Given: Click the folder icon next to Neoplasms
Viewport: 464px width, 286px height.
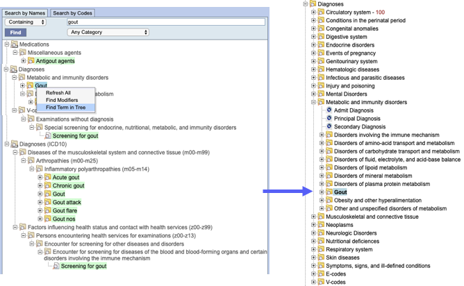Looking at the screenshot, I should click(321, 225).
